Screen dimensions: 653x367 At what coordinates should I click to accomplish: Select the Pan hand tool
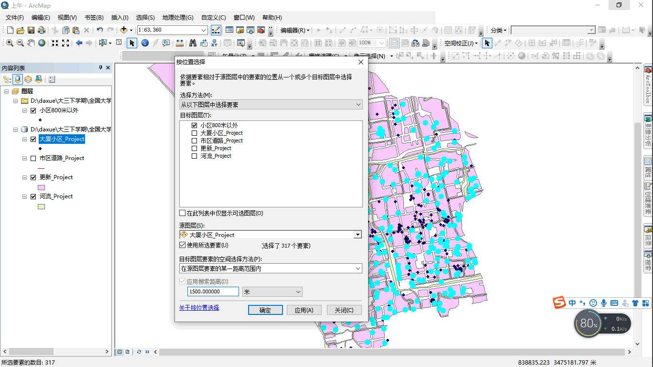click(31, 43)
